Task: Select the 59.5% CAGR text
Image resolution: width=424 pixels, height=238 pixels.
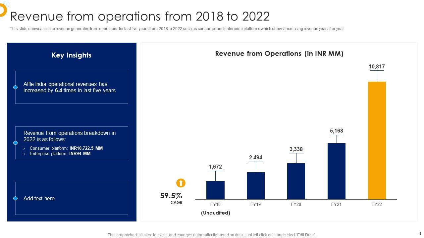Action: pyautogui.click(x=171, y=196)
